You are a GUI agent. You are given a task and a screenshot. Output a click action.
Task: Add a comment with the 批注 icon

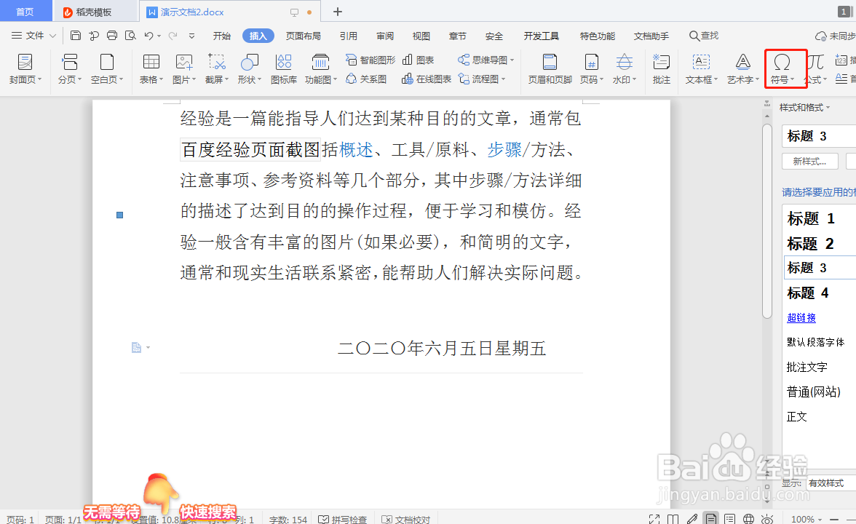tap(661, 68)
